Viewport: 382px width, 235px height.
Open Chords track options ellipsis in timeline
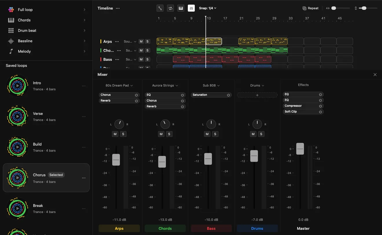(119, 51)
